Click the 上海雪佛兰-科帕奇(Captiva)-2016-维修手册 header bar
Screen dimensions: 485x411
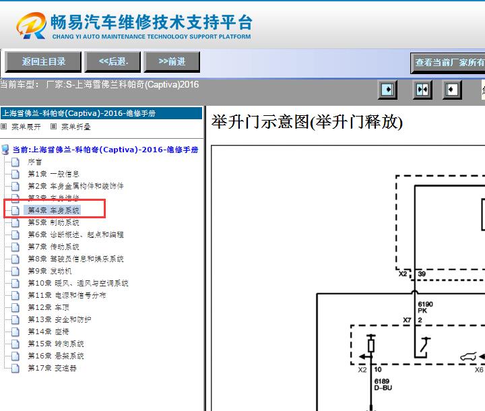[x=102, y=113]
